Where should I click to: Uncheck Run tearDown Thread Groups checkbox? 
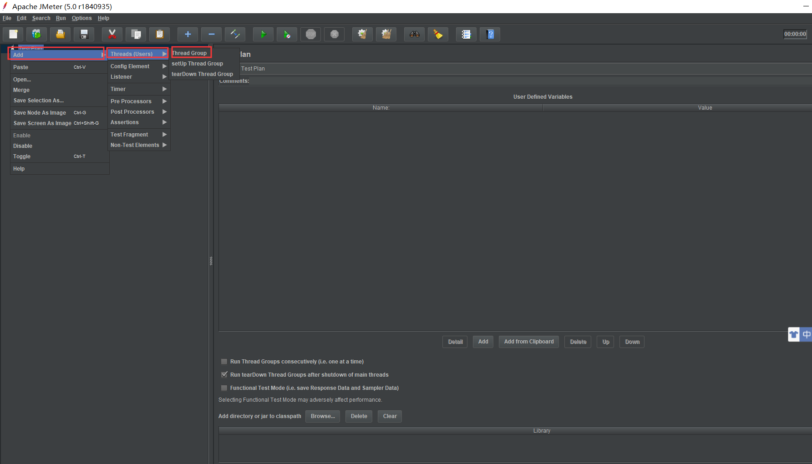click(x=224, y=375)
